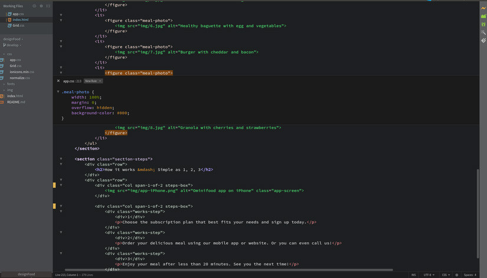Click app.css : 213 inline editor filename
This screenshot has height=278, width=487.
pos(72,81)
